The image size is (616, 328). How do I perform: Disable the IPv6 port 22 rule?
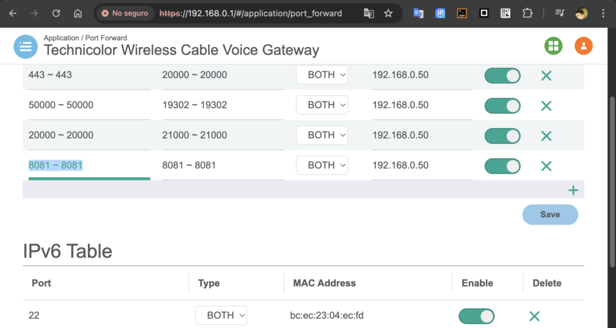coord(476,316)
